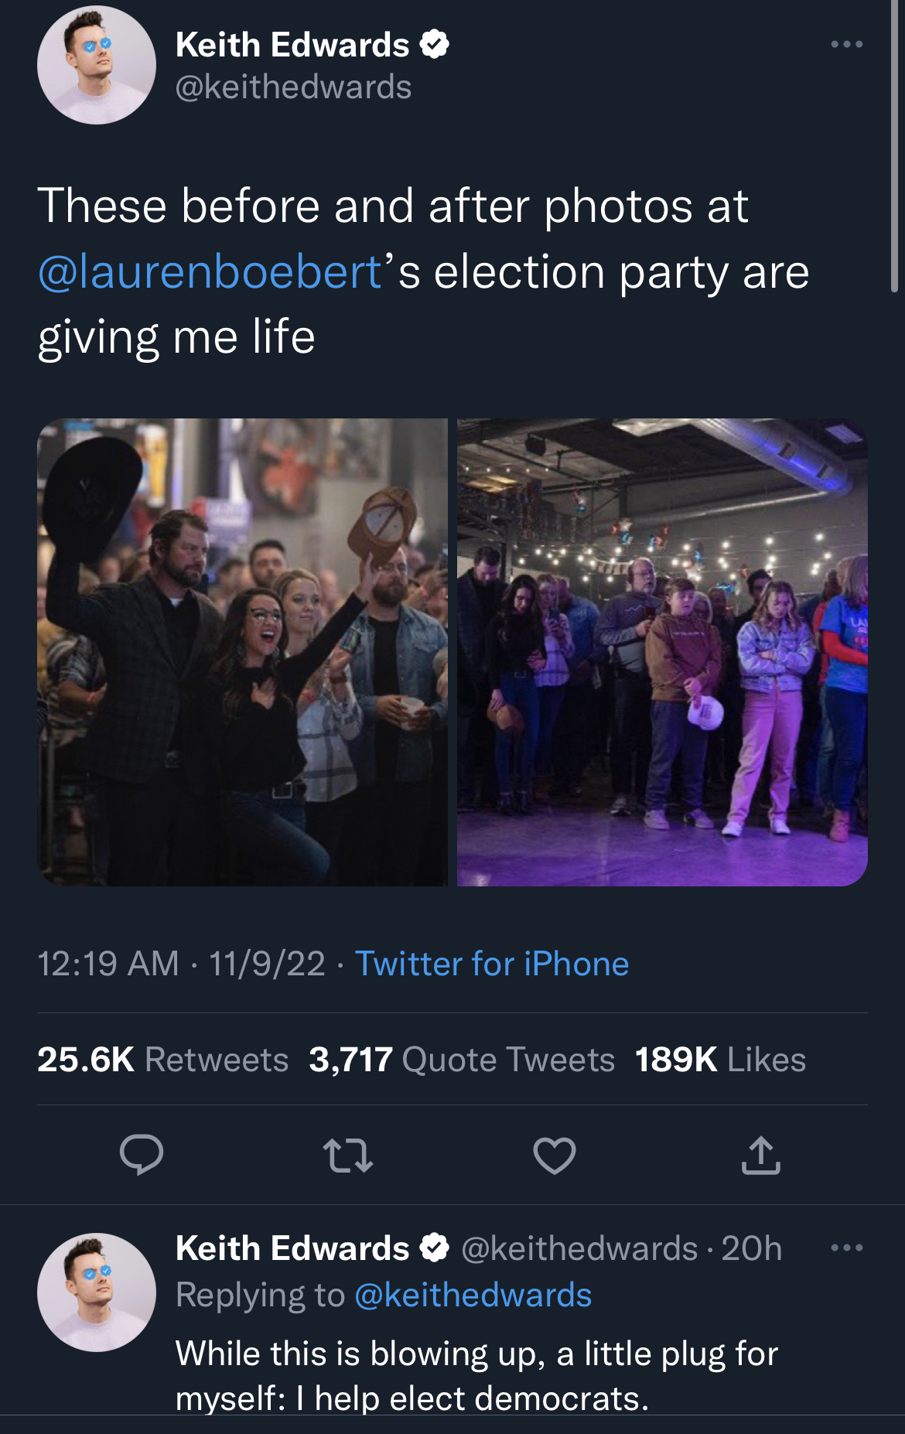Open profile picture on reply tweet

tap(97, 1292)
